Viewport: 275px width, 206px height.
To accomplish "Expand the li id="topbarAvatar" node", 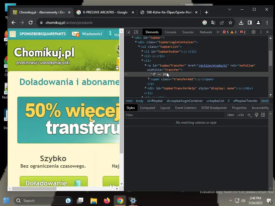I will coord(142,51).
